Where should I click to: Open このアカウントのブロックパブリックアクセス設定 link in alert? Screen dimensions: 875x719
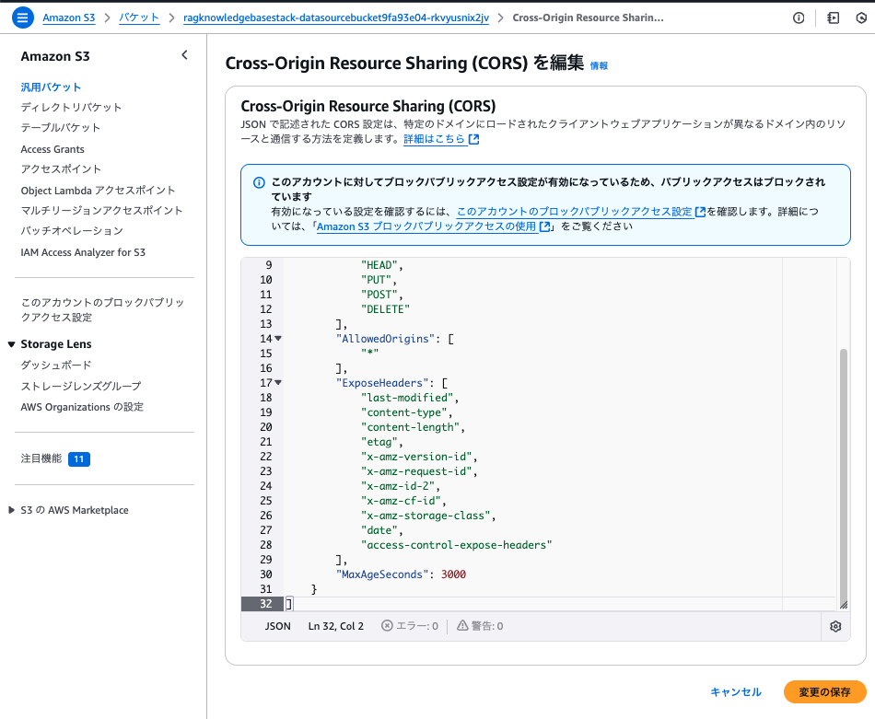point(574,212)
